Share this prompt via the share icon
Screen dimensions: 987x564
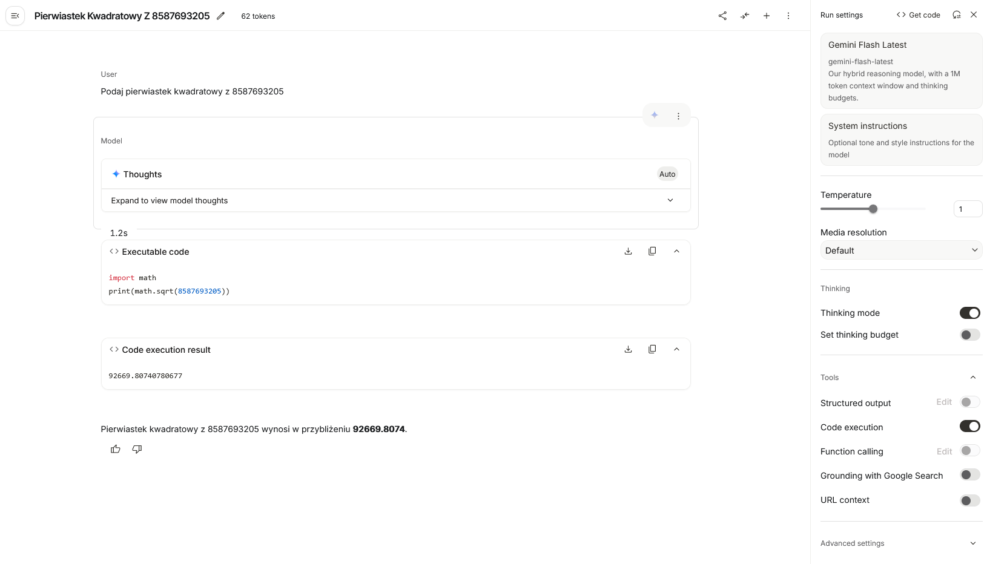click(722, 16)
